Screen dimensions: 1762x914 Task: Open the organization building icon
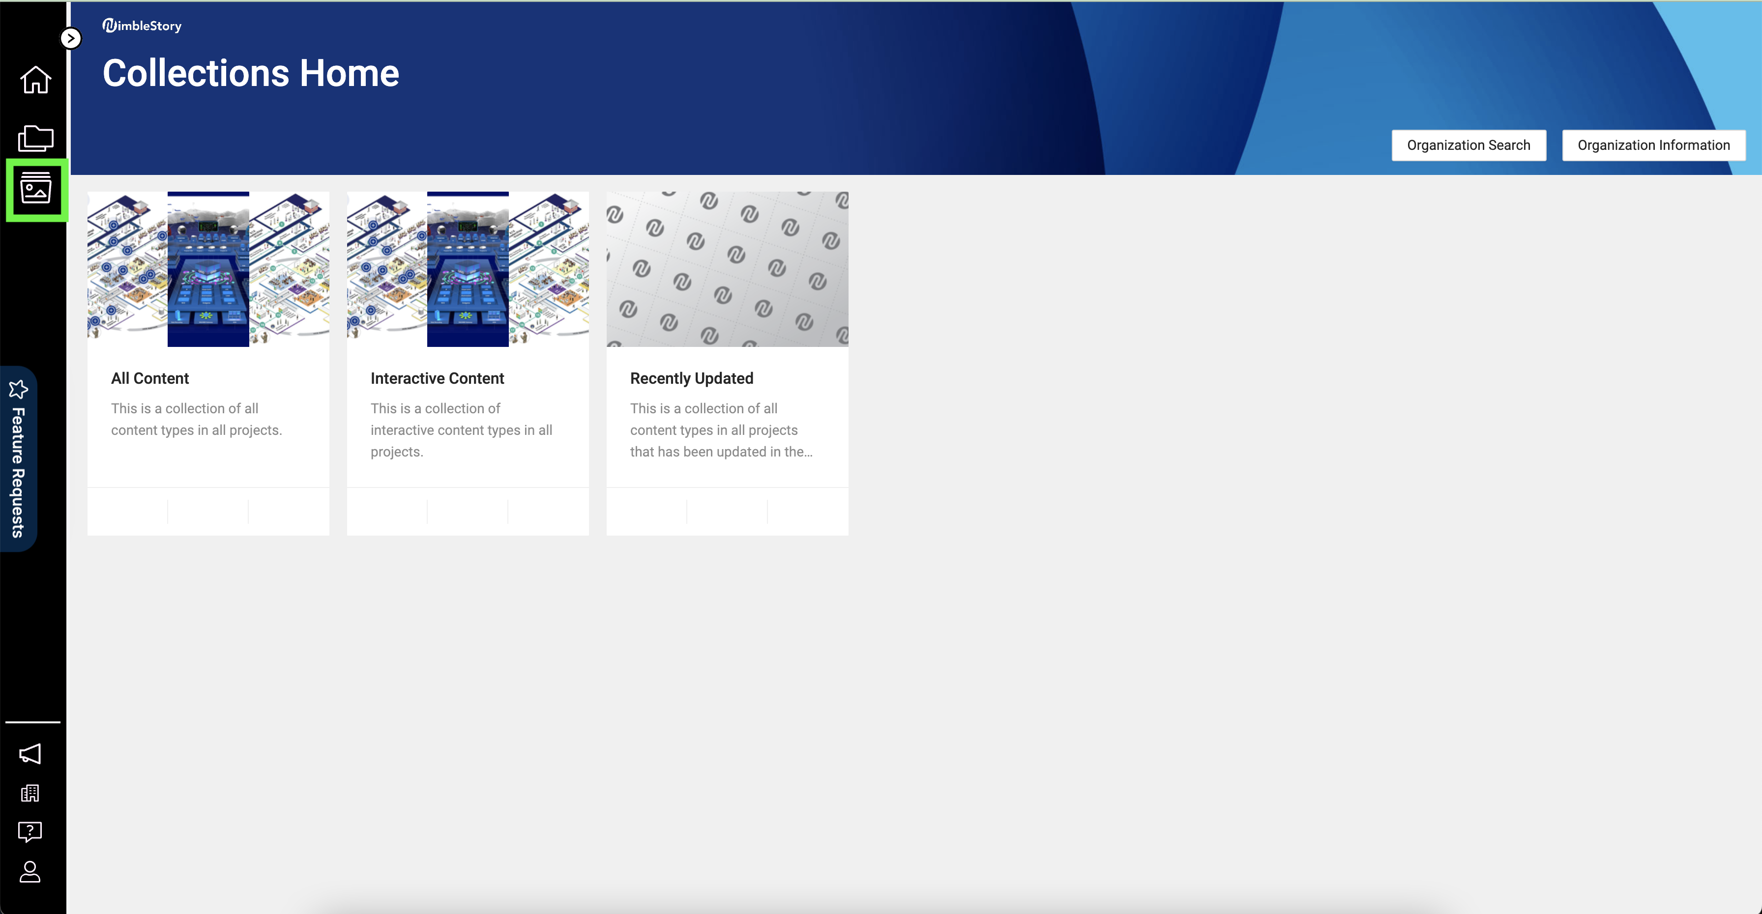(x=30, y=793)
